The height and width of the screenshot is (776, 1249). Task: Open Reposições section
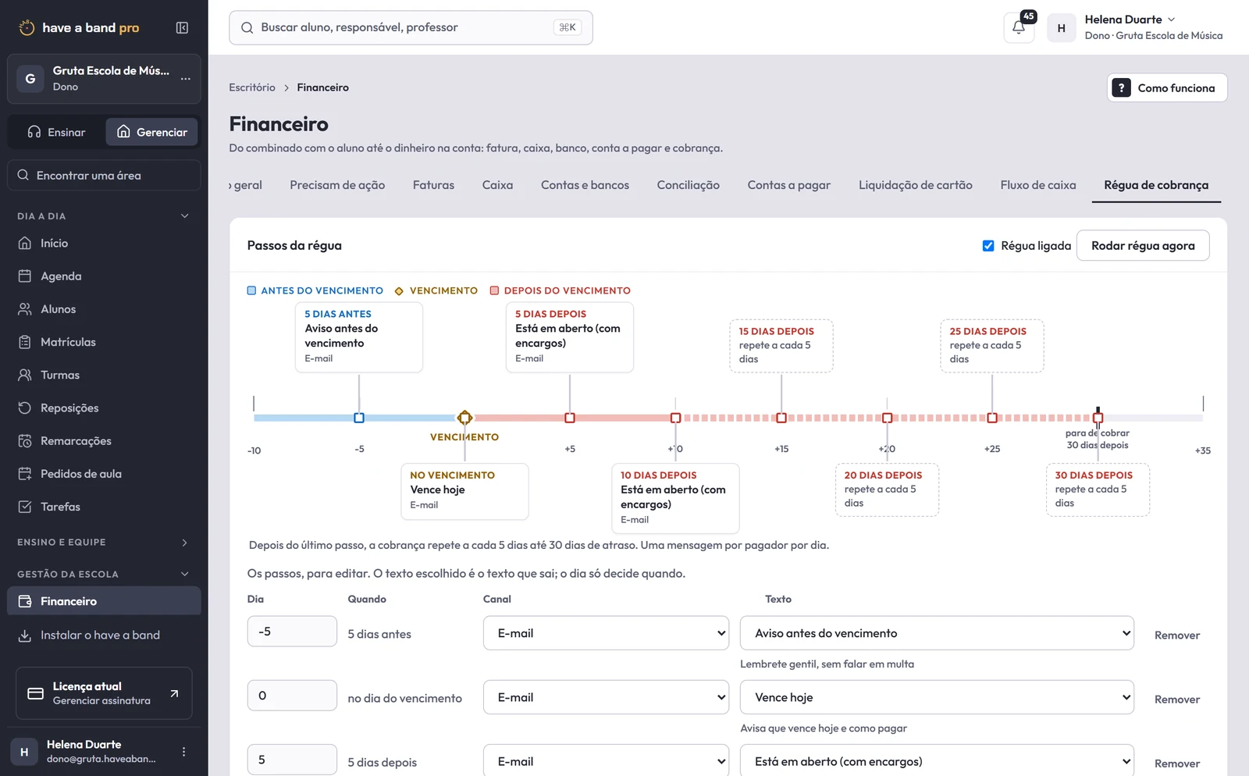tap(104, 408)
